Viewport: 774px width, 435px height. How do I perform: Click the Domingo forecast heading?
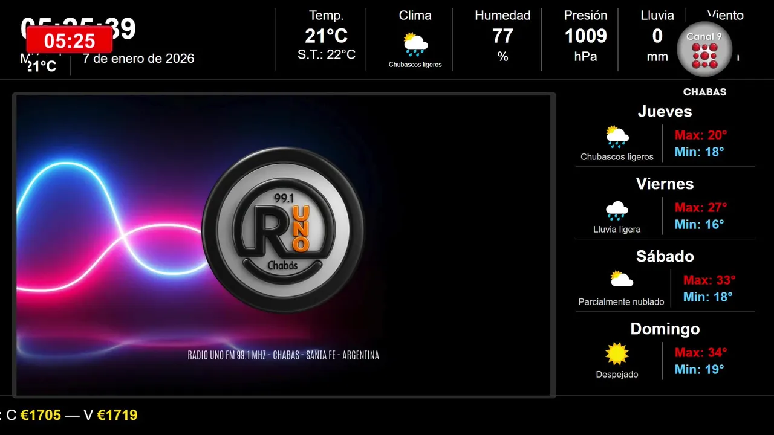(665, 329)
